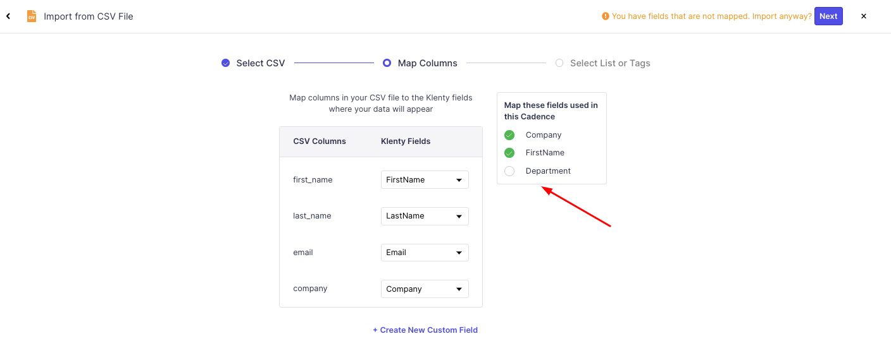
Task: Click the green check beside Company
Action: point(509,135)
